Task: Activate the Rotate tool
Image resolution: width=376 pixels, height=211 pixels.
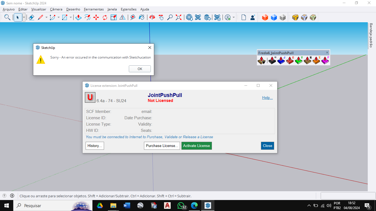Action: 105,17
